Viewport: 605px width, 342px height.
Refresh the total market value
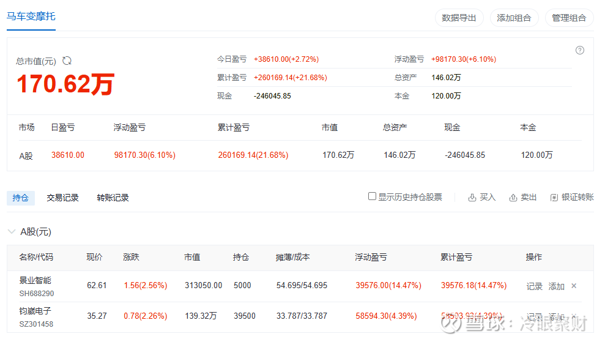[67, 61]
